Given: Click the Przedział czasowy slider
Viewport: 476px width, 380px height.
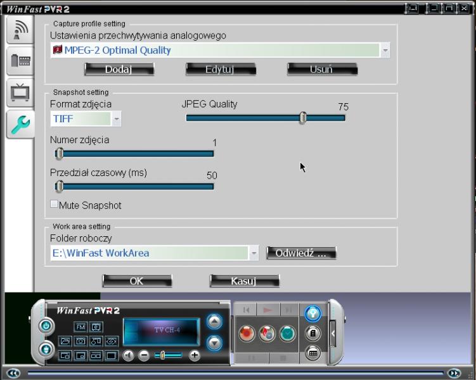Looking at the screenshot, I should tap(134, 186).
